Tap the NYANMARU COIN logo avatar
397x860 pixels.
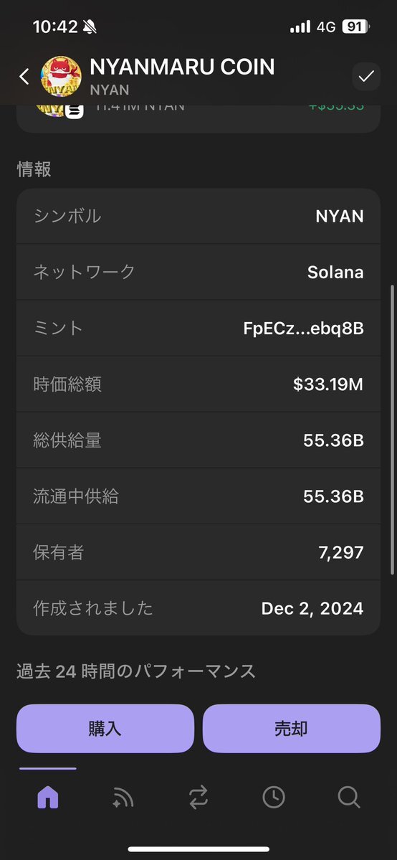point(61,76)
